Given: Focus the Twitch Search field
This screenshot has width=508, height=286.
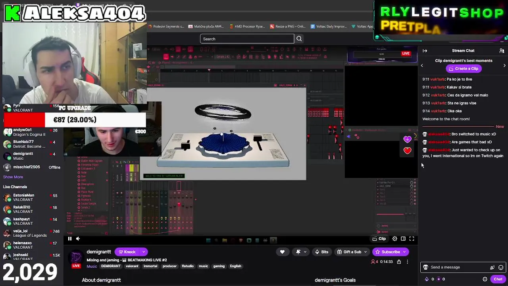Looking at the screenshot, I should 247,39.
